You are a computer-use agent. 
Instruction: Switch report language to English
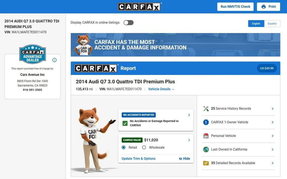pos(256,23)
